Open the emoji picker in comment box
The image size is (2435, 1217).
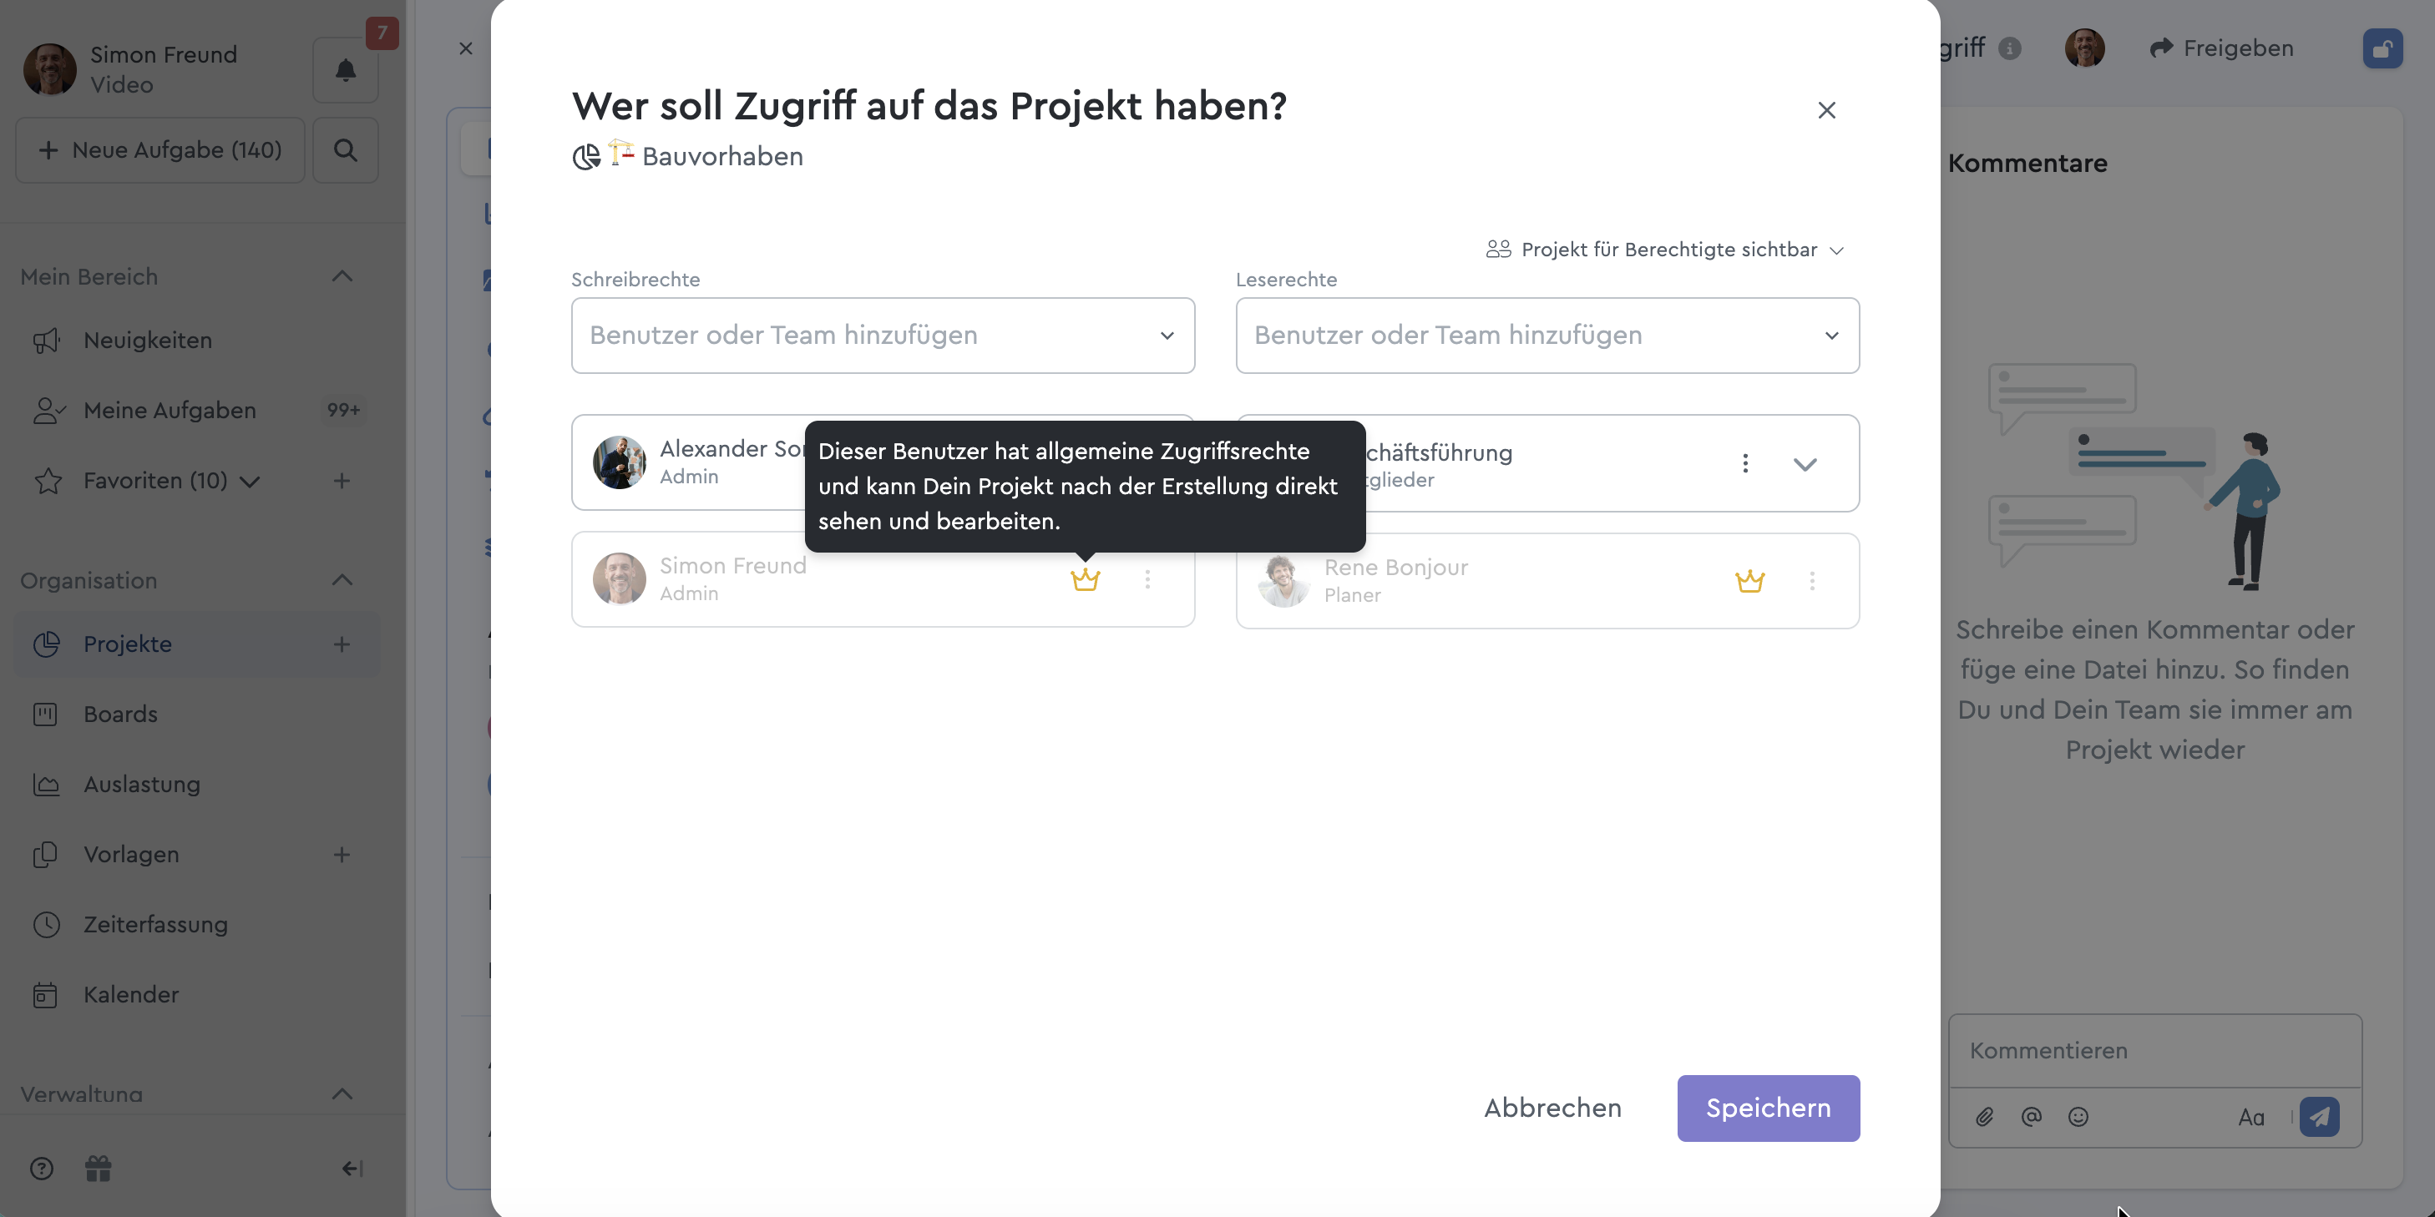click(2078, 1117)
